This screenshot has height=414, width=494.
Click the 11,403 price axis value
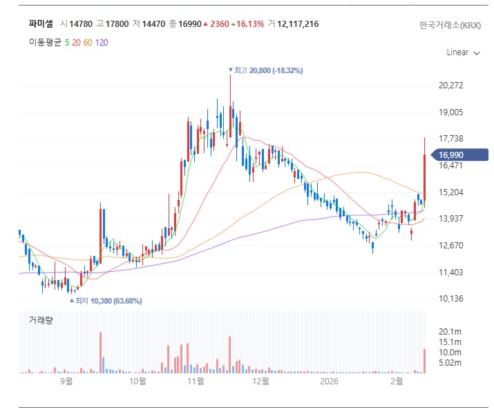point(451,272)
